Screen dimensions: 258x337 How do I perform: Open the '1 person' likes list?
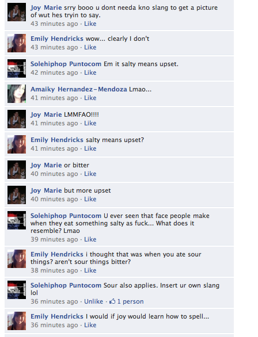pyautogui.click(x=130, y=301)
